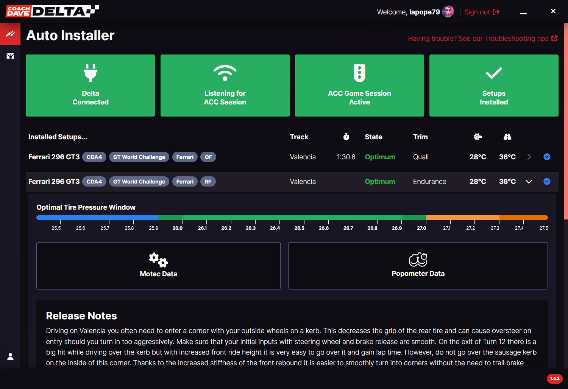Click the 26.5 tire pressure tick label
This screenshot has width=568, height=389.
coord(299,228)
